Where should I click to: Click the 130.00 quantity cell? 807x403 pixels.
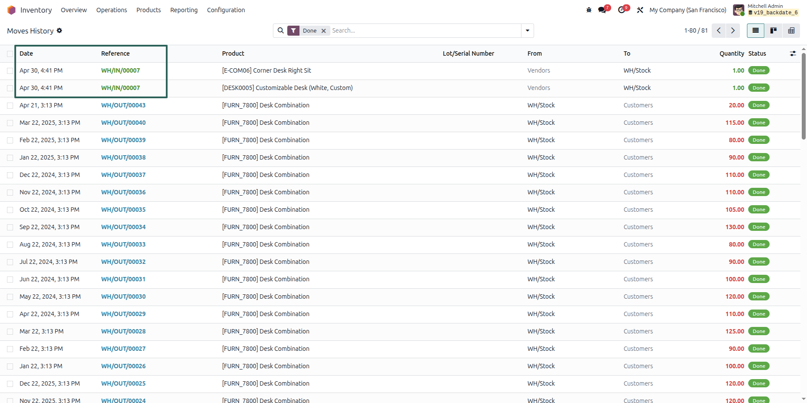(735, 227)
